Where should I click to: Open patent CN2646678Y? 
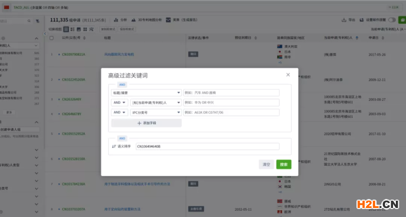tap(72, 114)
